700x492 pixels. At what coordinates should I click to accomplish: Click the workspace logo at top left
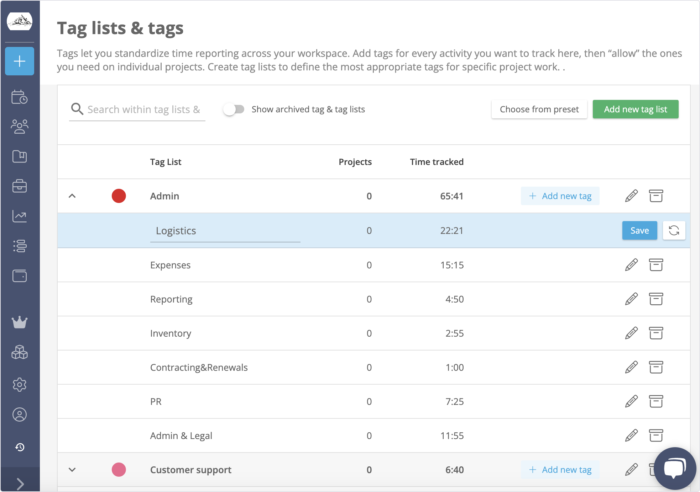coord(20,21)
